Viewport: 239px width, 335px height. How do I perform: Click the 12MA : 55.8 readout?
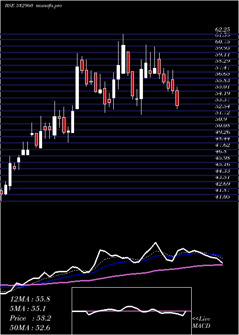(30, 299)
